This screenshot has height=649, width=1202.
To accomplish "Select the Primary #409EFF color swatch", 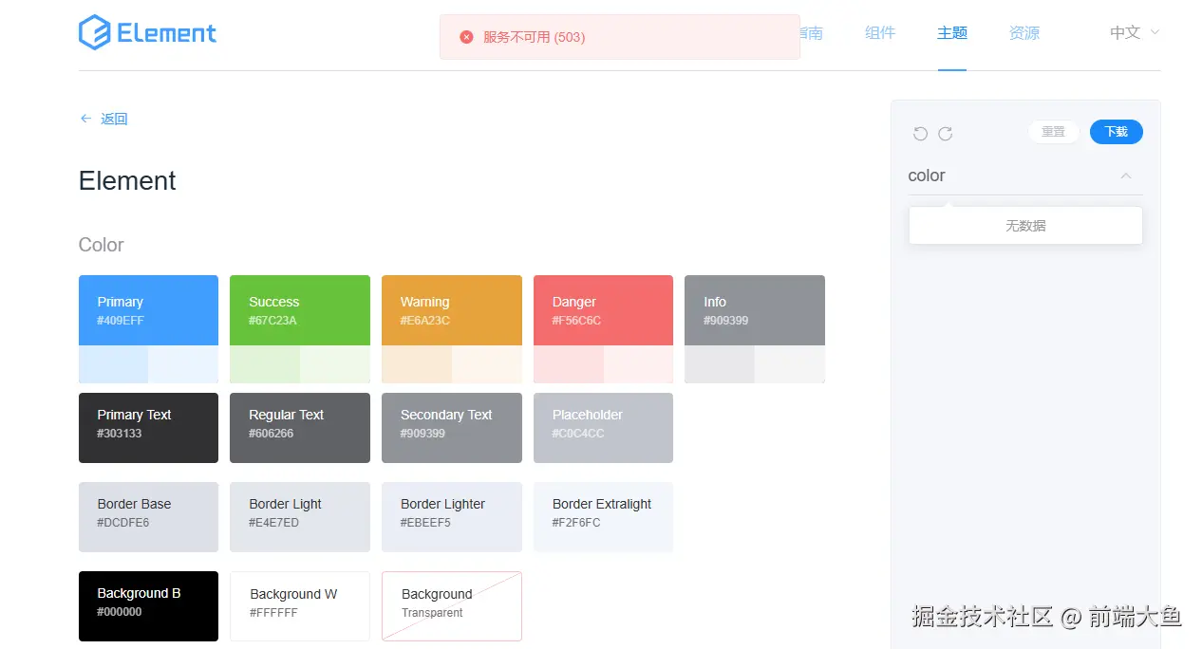I will (x=148, y=310).
